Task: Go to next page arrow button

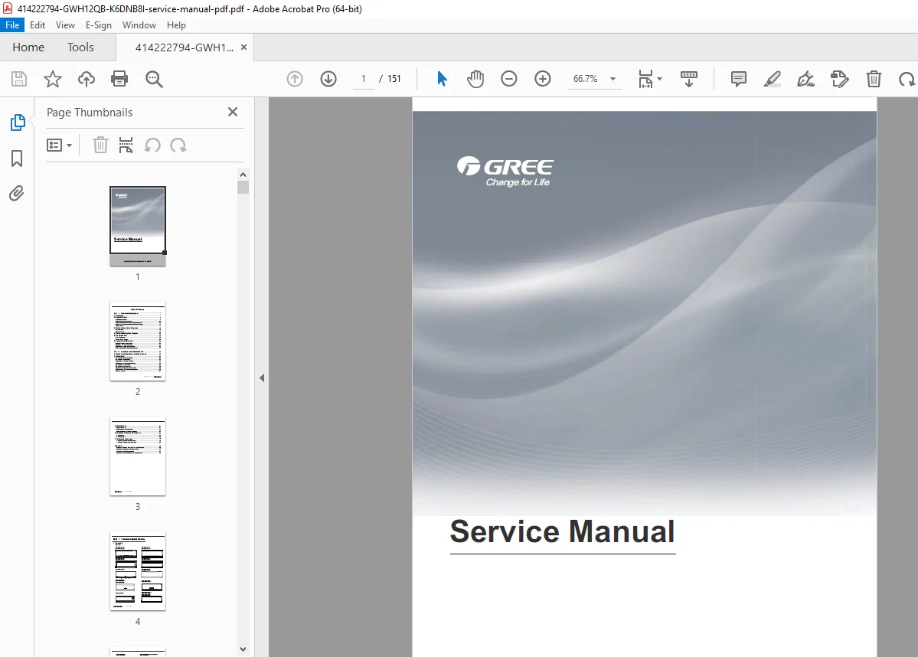Action: pos(328,78)
